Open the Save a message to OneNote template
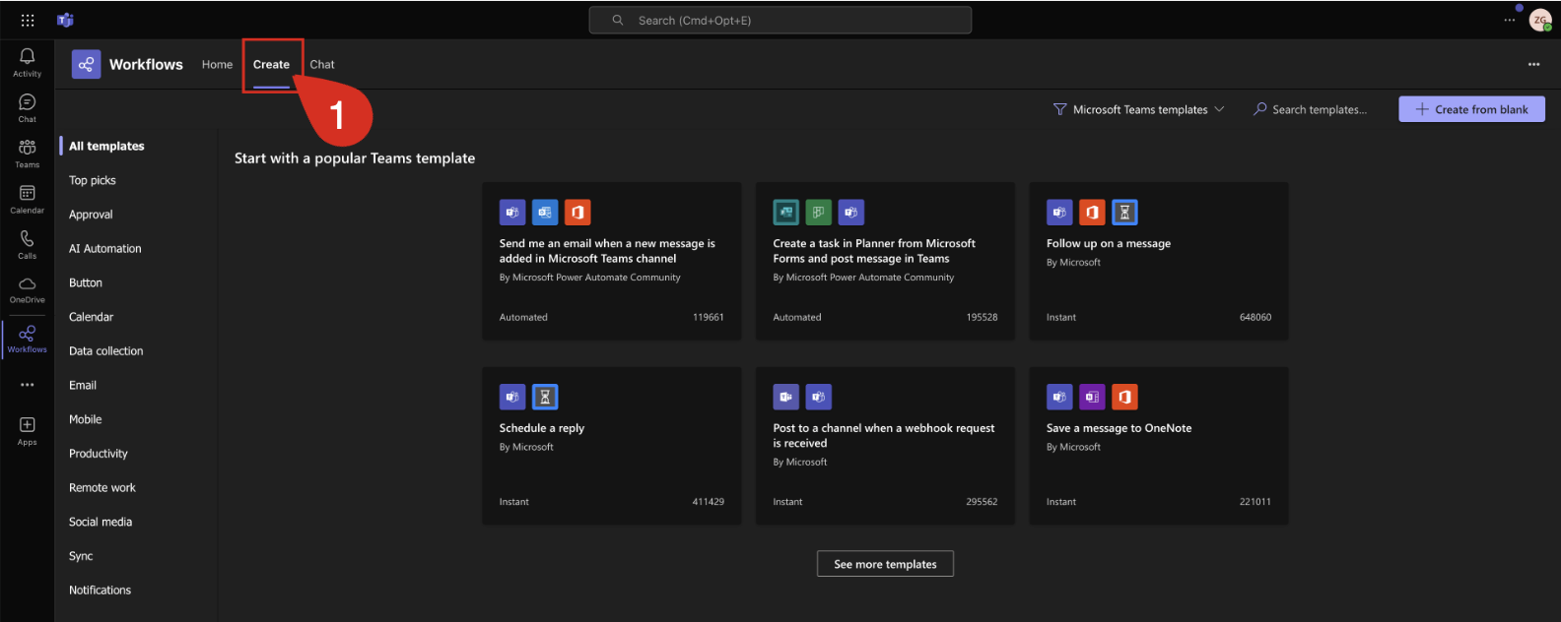Screen dimensions: 1561x622 tap(1158, 446)
